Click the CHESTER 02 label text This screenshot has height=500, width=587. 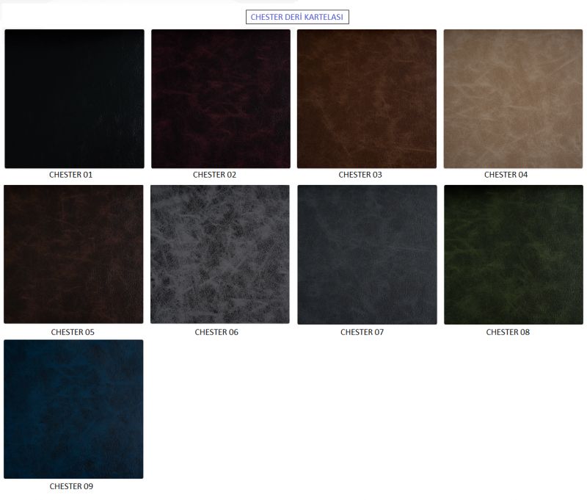[x=214, y=175]
